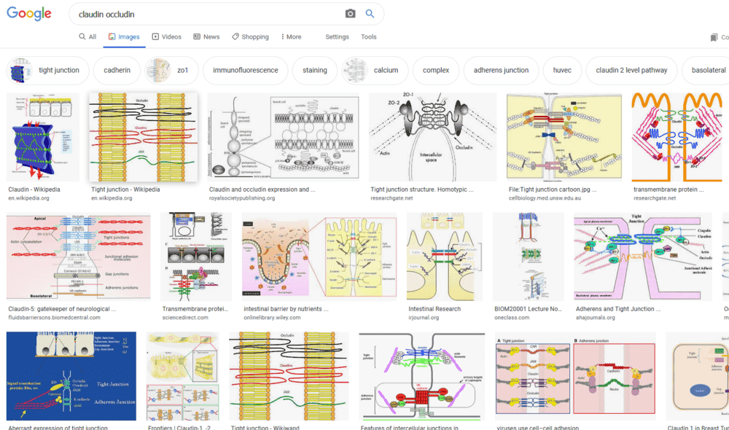Open the Settings dropdown

pos(337,36)
